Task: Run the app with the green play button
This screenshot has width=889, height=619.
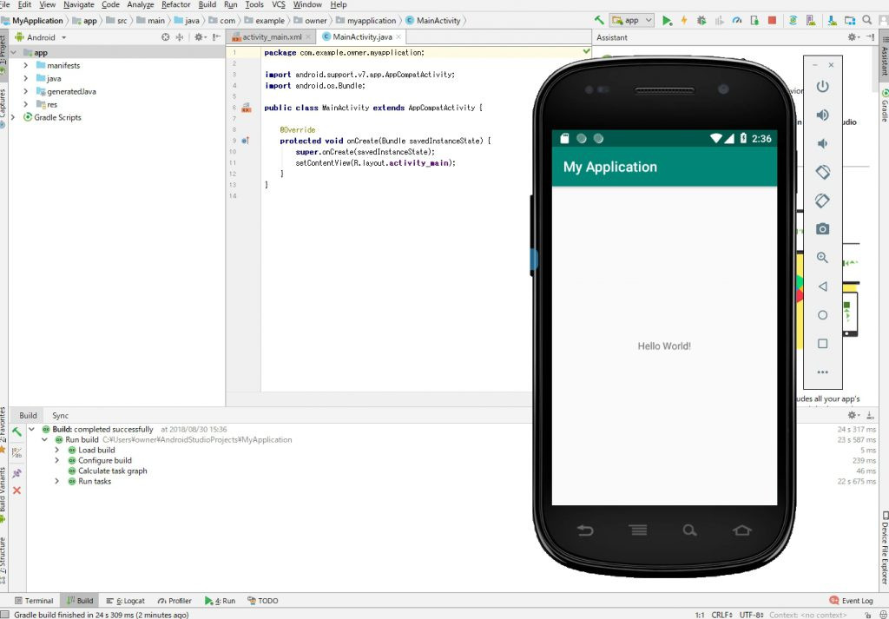Action: (667, 20)
